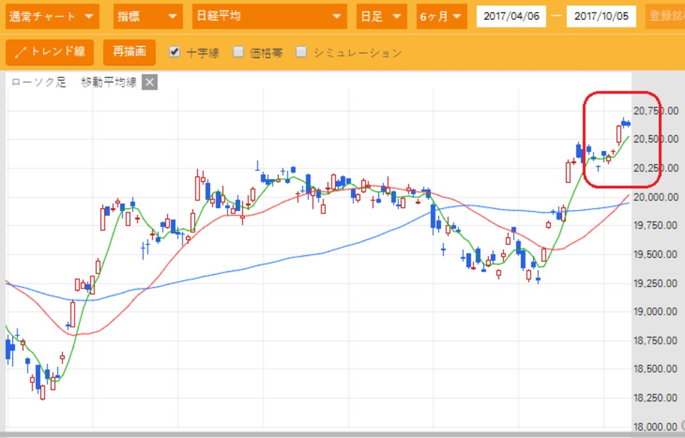Image resolution: width=685 pixels, height=438 pixels.
Task: Open the 日経平均 symbol dropdown
Action: tap(269, 16)
